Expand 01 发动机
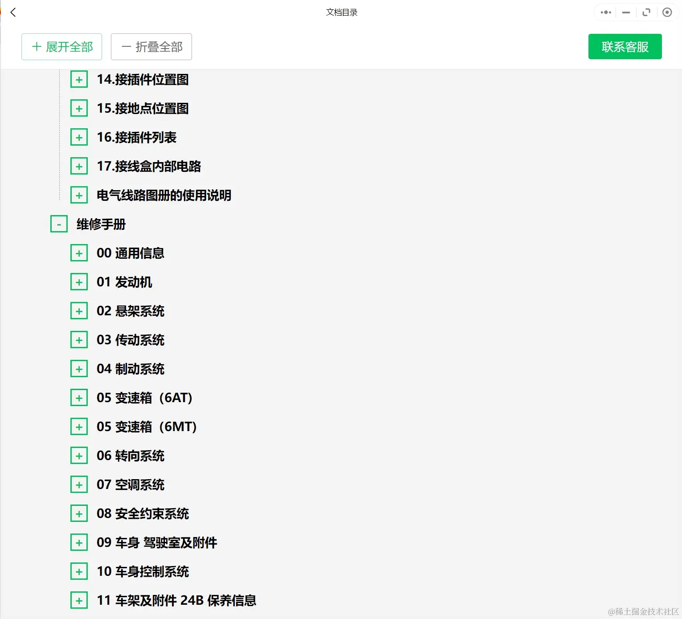 pos(79,281)
